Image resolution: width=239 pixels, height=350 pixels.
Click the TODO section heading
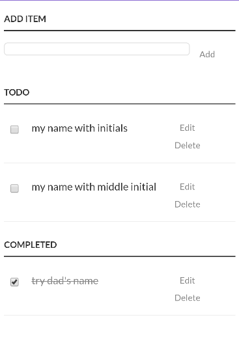click(x=17, y=92)
